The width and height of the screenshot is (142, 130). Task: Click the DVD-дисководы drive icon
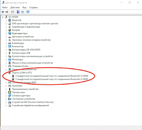pyautogui.click(x=10, y=23)
